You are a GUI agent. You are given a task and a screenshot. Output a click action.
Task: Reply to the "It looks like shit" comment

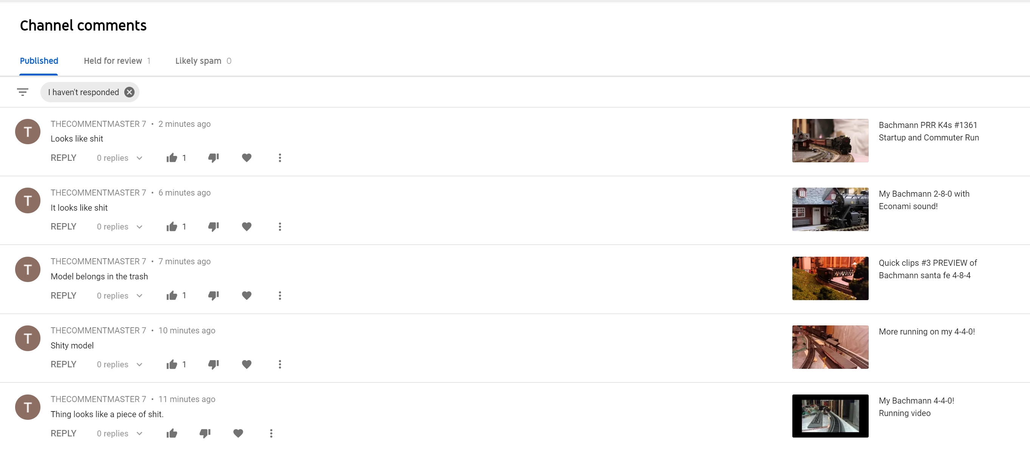coord(63,227)
